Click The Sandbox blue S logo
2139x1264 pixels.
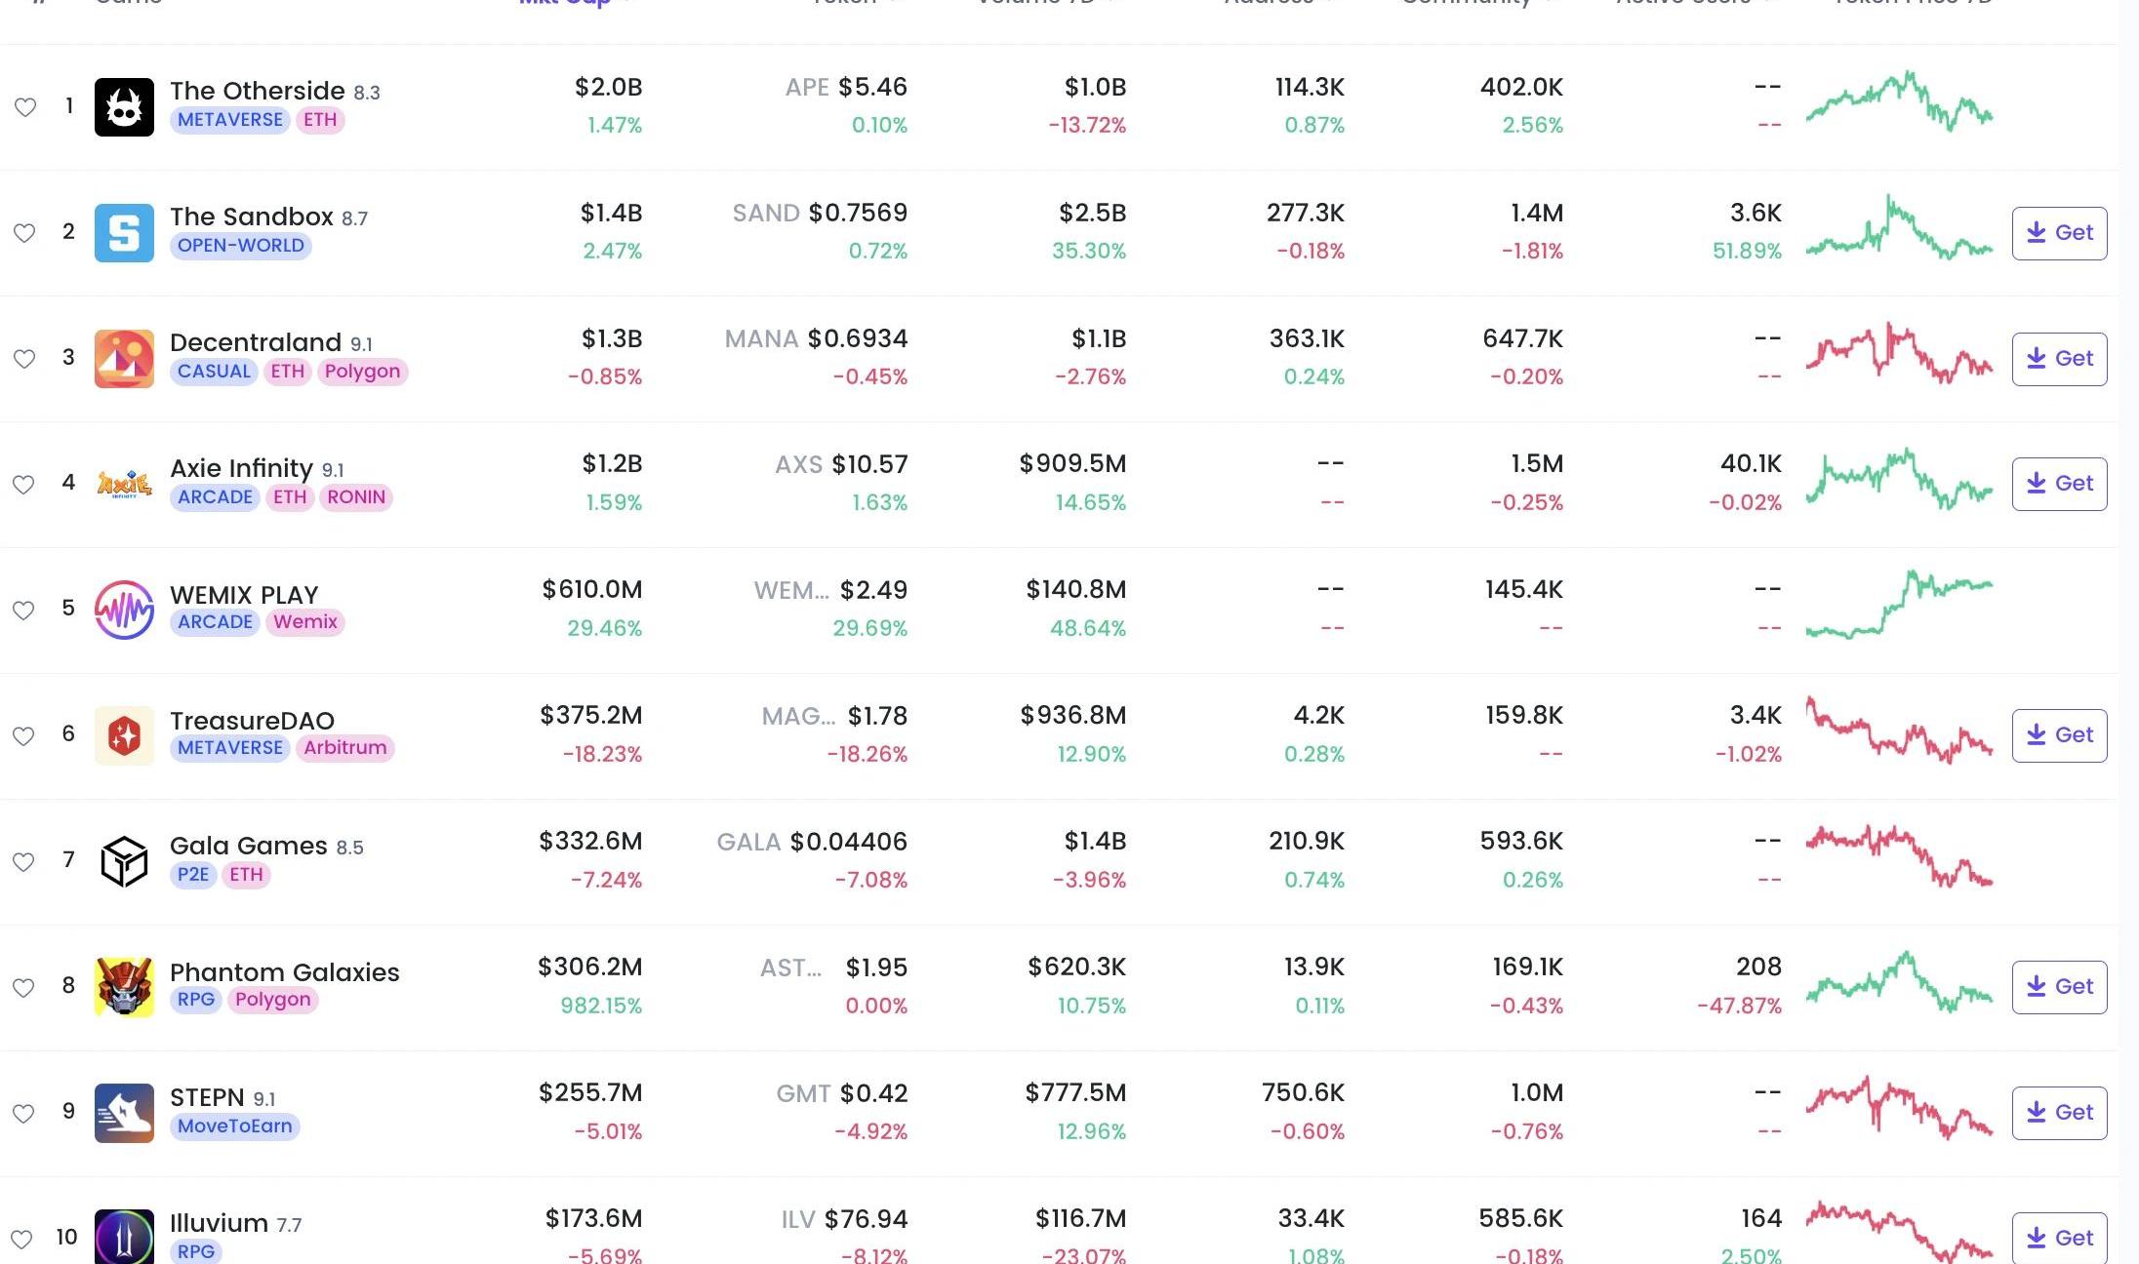[x=124, y=233]
